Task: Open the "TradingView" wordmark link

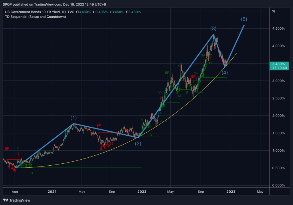Action: (20, 200)
